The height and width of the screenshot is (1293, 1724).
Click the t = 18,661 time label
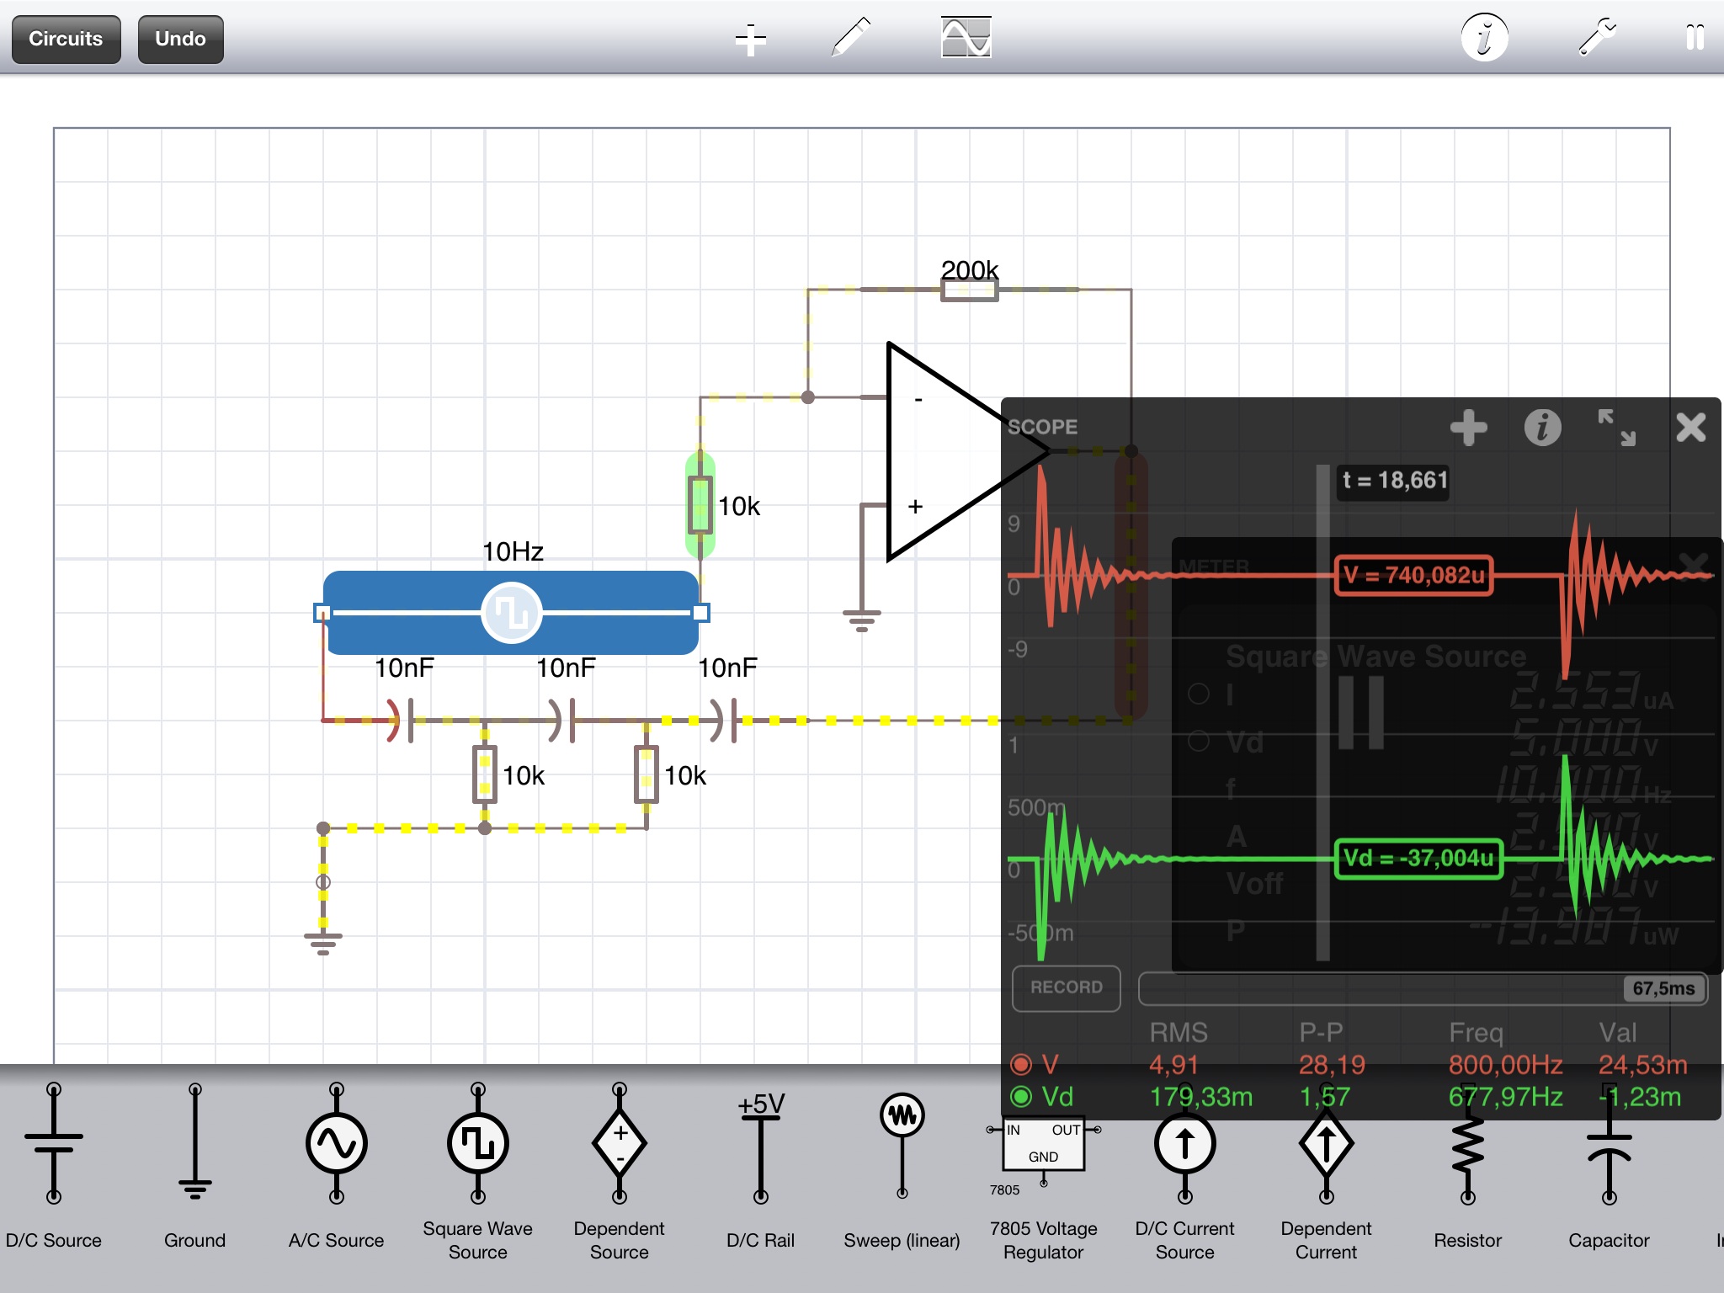1394,481
